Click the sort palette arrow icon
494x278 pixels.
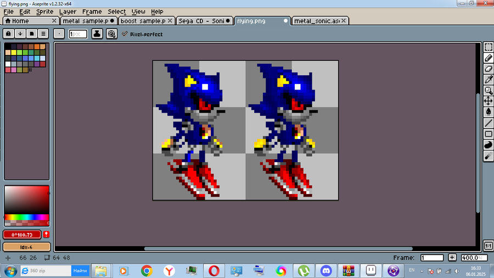[x=20, y=34]
